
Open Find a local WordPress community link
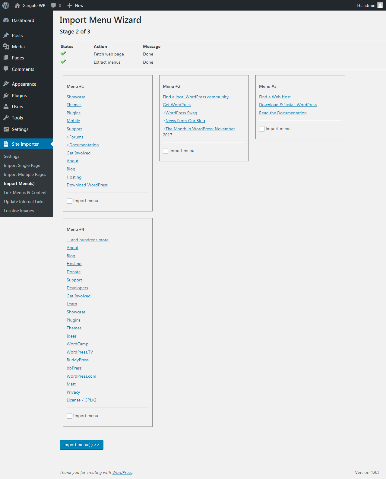(x=196, y=97)
